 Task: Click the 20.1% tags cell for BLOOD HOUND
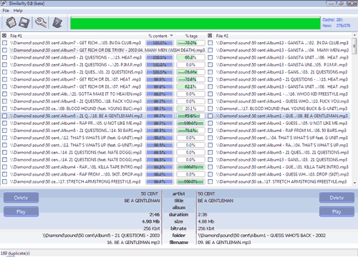(x=190, y=109)
